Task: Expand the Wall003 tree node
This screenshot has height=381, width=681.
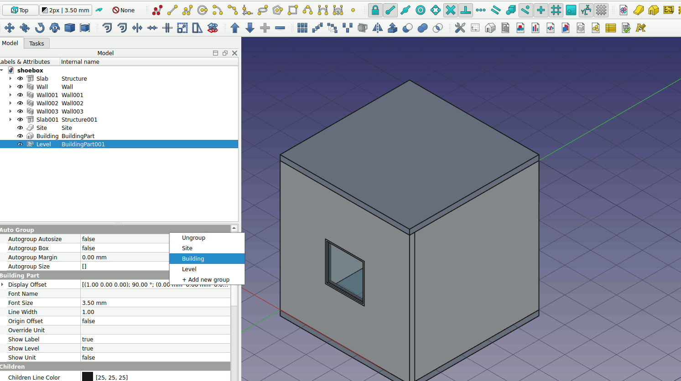Action: click(x=10, y=112)
